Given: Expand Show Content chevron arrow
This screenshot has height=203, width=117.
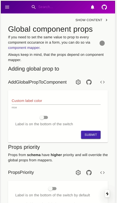Looking at the screenshot, I should click(106, 20).
